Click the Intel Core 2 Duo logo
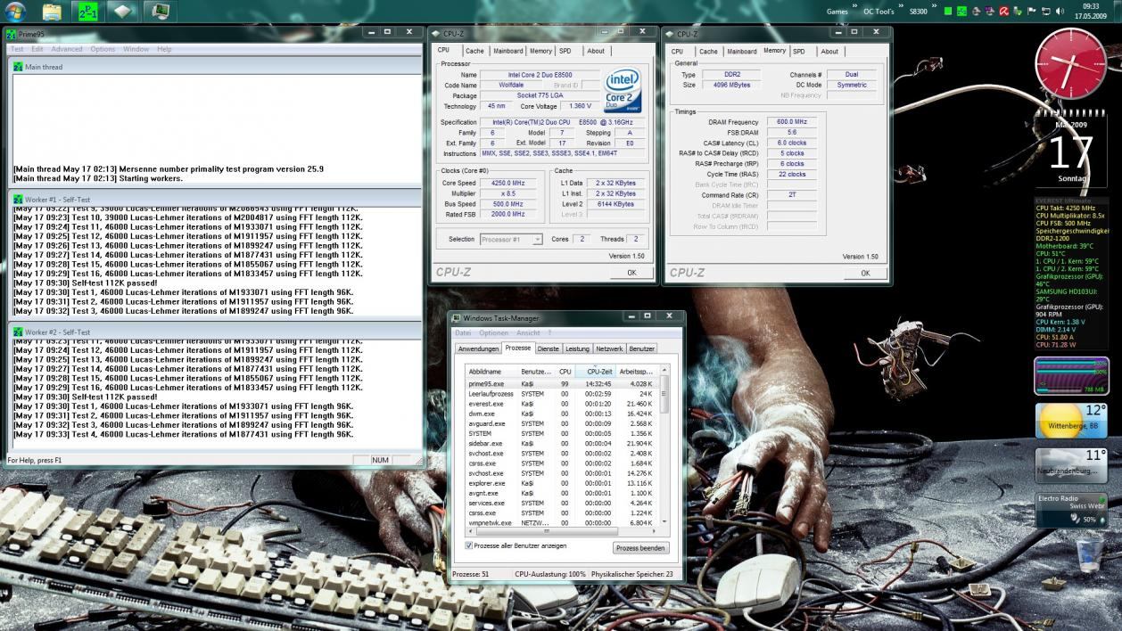 pos(622,89)
